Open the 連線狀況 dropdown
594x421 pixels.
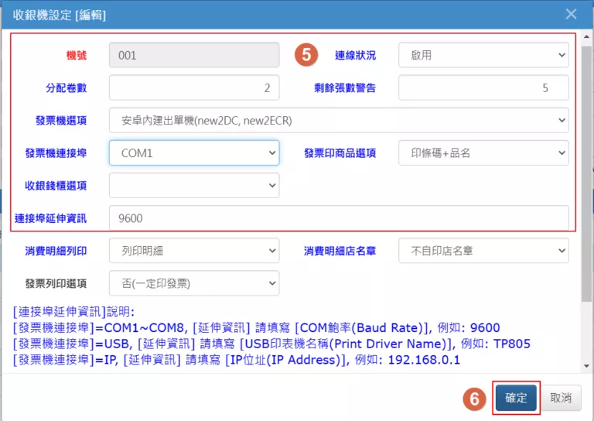click(x=483, y=55)
